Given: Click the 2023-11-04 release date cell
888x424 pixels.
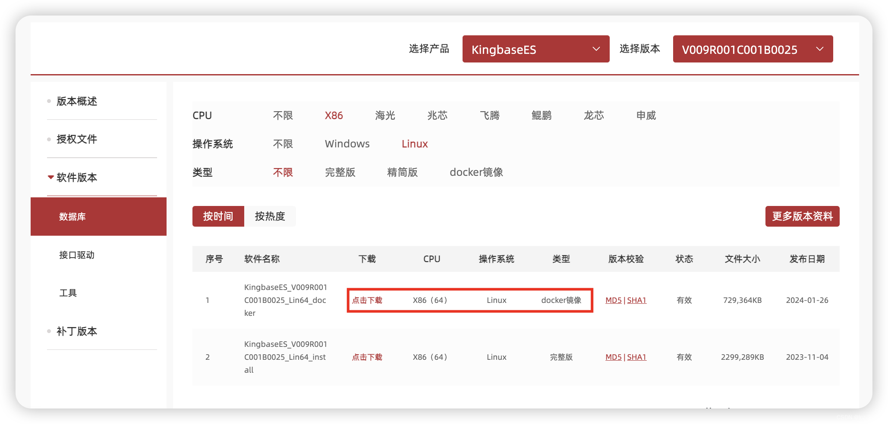Looking at the screenshot, I should pyautogui.click(x=807, y=357).
